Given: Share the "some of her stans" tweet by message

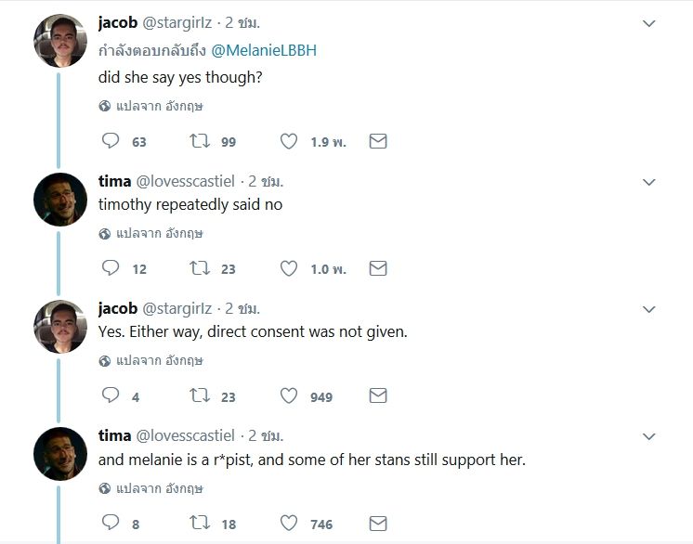Looking at the screenshot, I should (x=378, y=524).
